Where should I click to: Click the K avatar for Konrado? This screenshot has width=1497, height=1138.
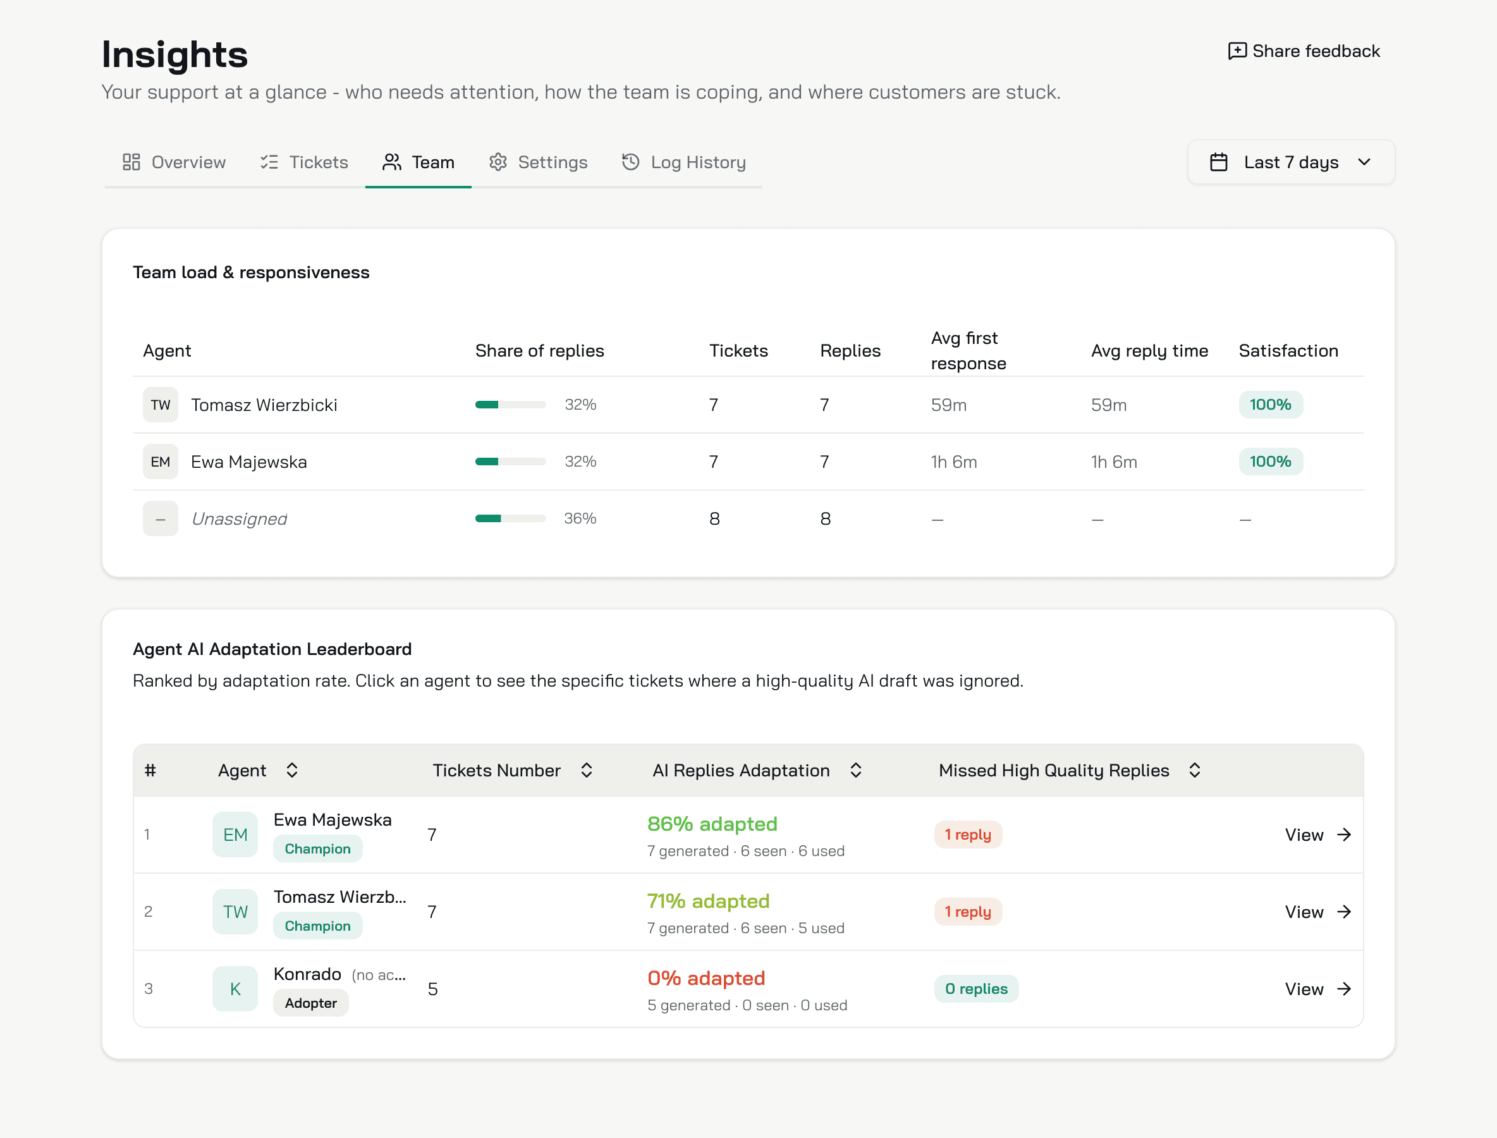pos(235,989)
